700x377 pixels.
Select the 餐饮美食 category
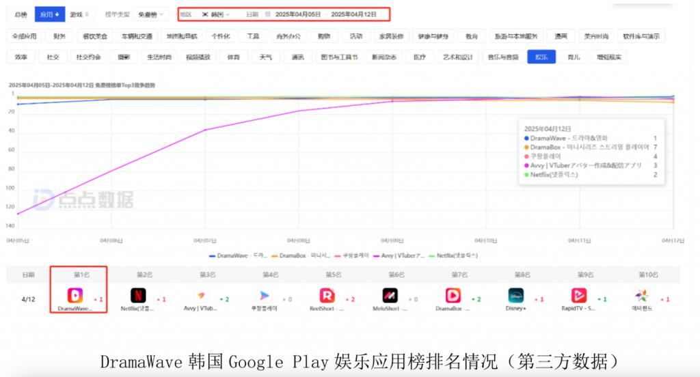tap(95, 36)
